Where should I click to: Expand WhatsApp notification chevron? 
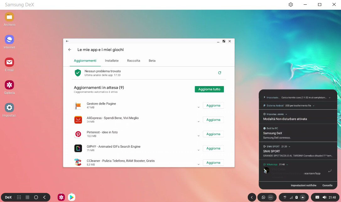287,165
